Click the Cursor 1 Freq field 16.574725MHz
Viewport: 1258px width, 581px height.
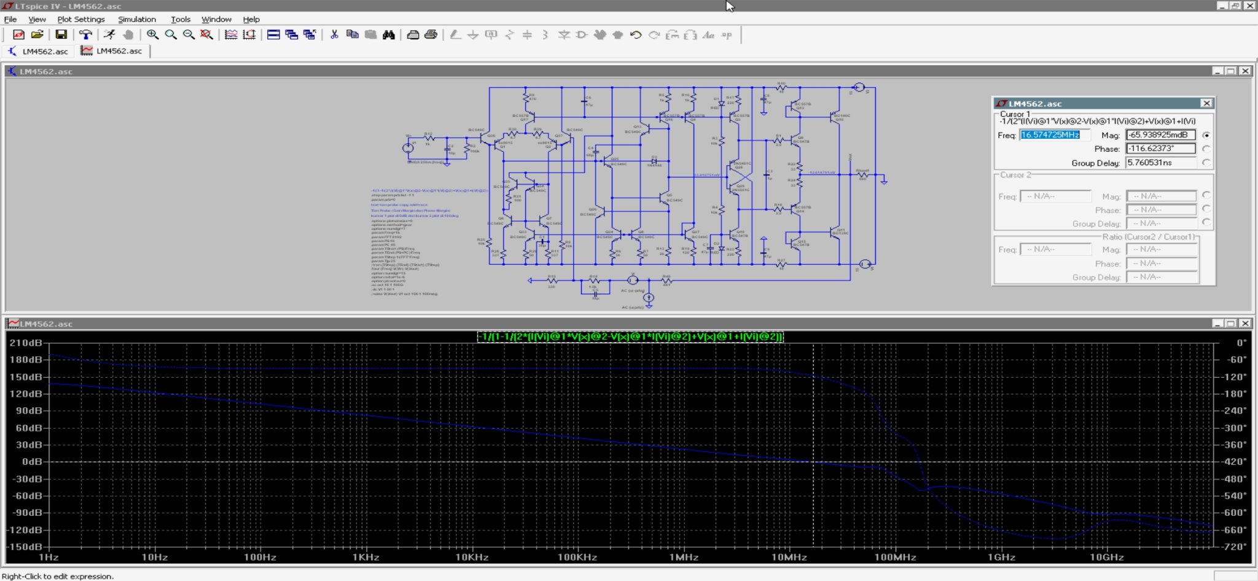coord(1055,135)
